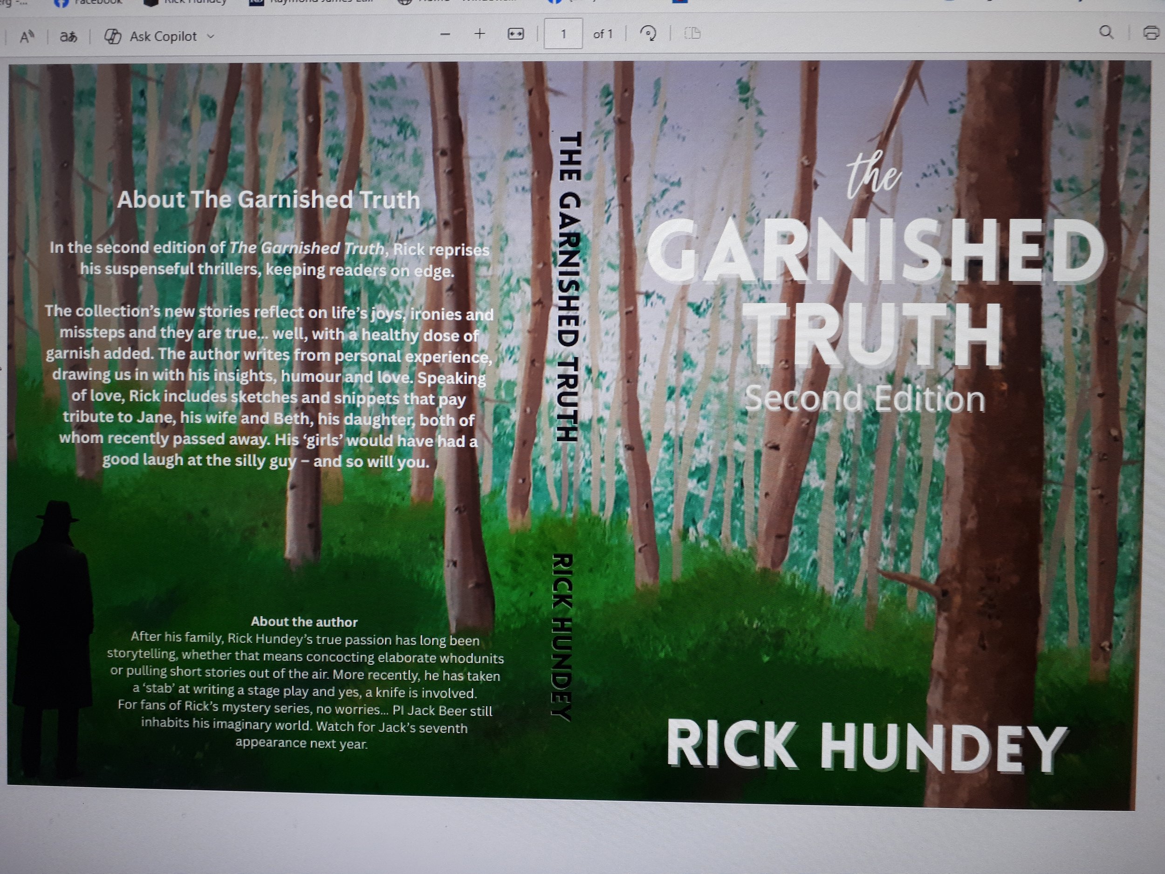Screen dimensions: 1165x874
Task: Click the page number input field
Action: [563, 34]
